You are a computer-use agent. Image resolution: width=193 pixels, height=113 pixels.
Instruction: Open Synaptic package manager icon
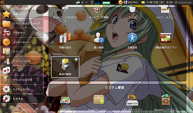(99, 103)
